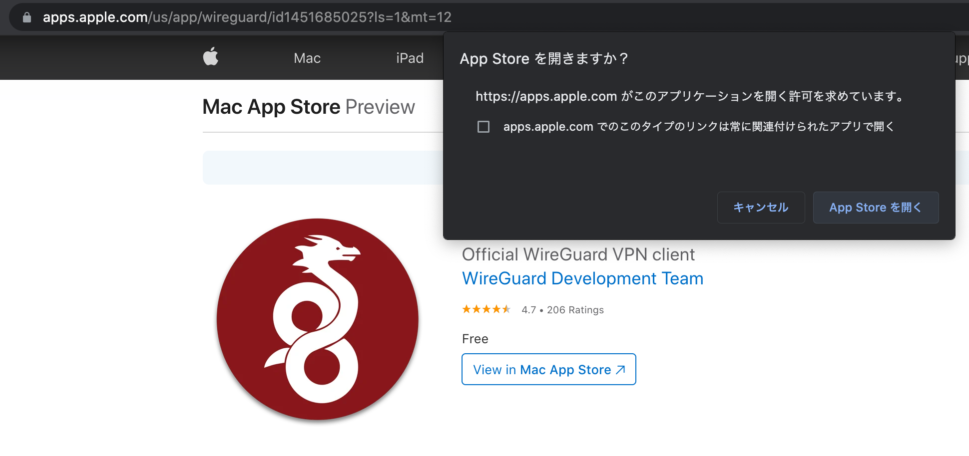Click the Mac App Store Preview heading
The width and height of the screenshot is (969, 456).
point(309,107)
